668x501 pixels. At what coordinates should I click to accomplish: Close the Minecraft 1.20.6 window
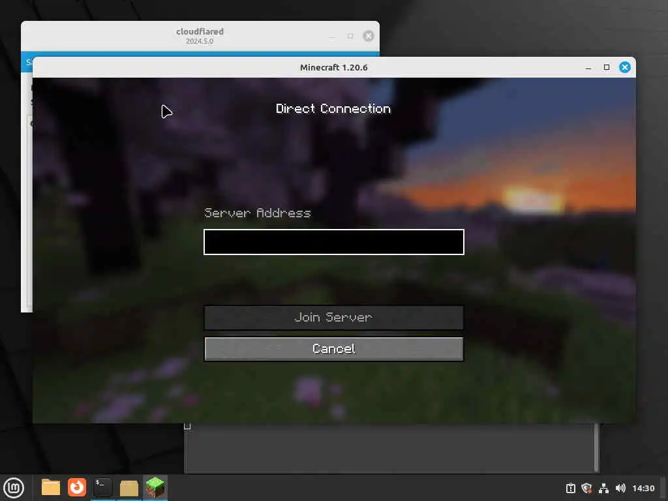(x=625, y=67)
